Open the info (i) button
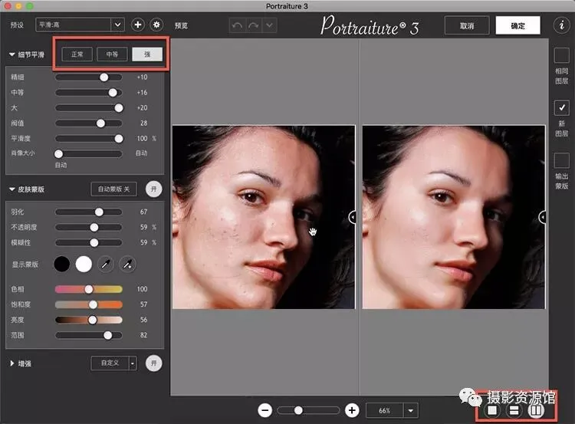This screenshot has width=575, height=424. [561, 25]
